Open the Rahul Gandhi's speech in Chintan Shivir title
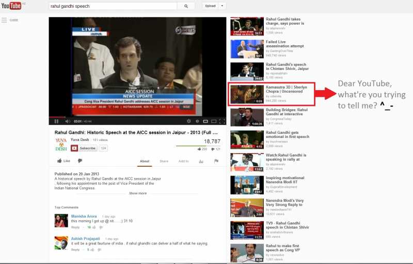The image size is (413, 264). [x=287, y=66]
